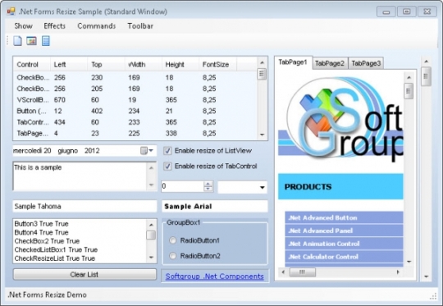Image resolution: width=443 pixels, height=306 pixels.
Task: Click the Clear List button
Action: pos(84,274)
